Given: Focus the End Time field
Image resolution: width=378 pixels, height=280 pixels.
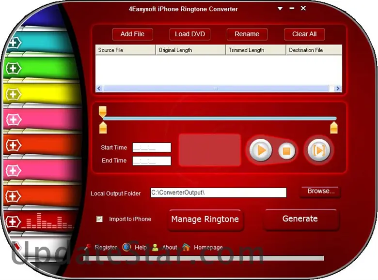Looking at the screenshot, I should point(152,161).
